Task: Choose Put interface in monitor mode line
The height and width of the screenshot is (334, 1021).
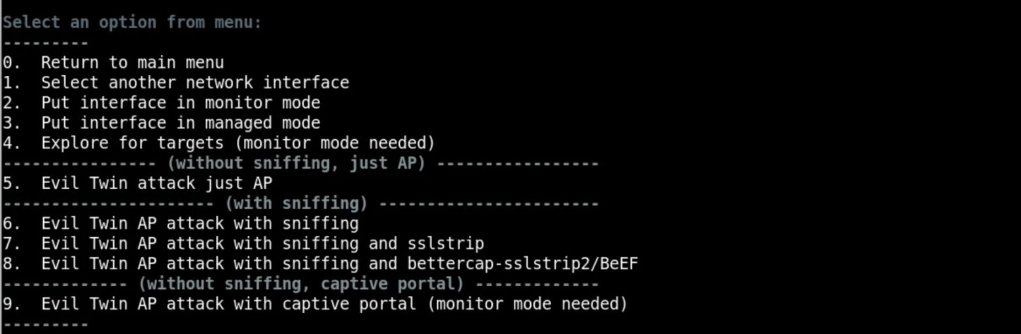Action: (180, 103)
